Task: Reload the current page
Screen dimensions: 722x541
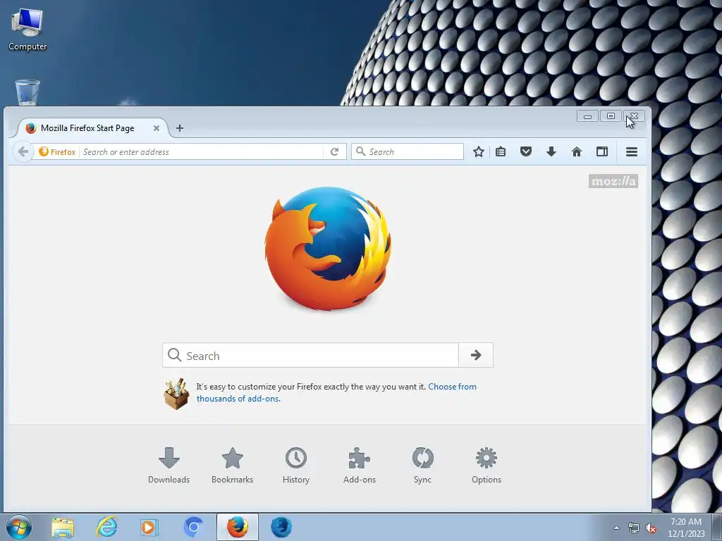Action: click(x=335, y=152)
